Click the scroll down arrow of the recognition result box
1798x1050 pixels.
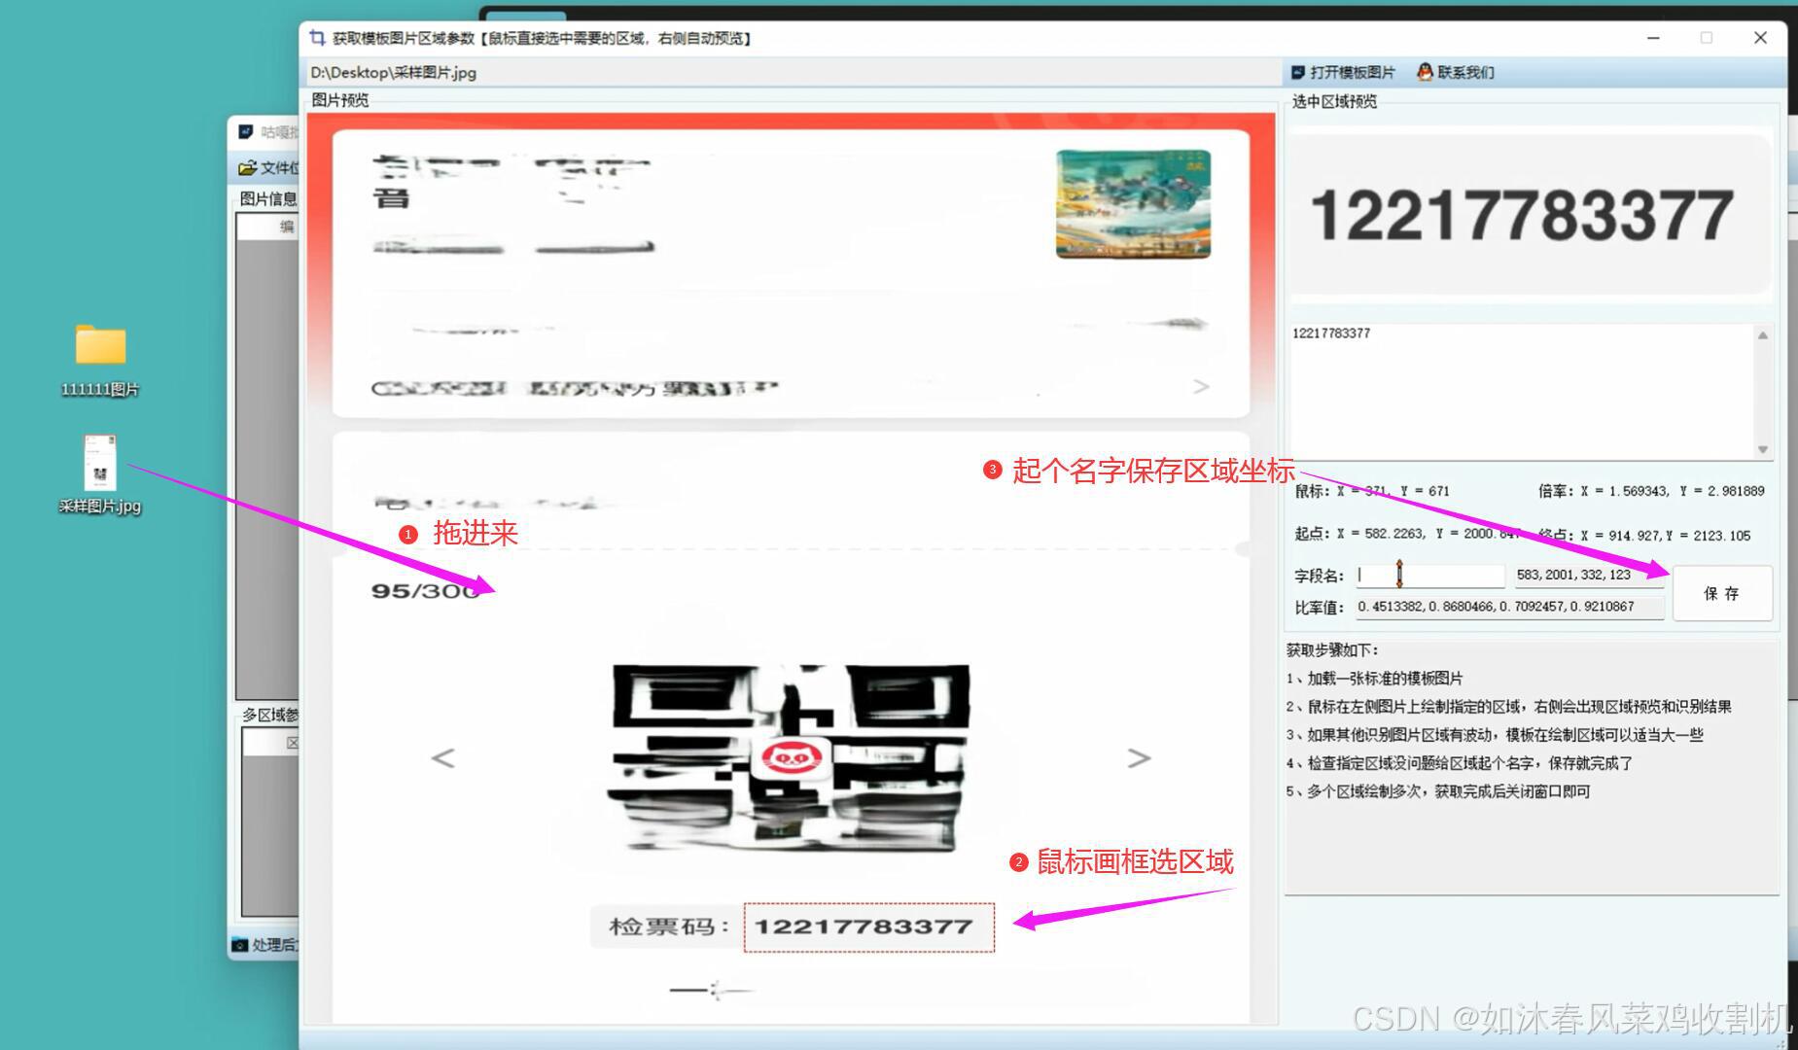1763,449
